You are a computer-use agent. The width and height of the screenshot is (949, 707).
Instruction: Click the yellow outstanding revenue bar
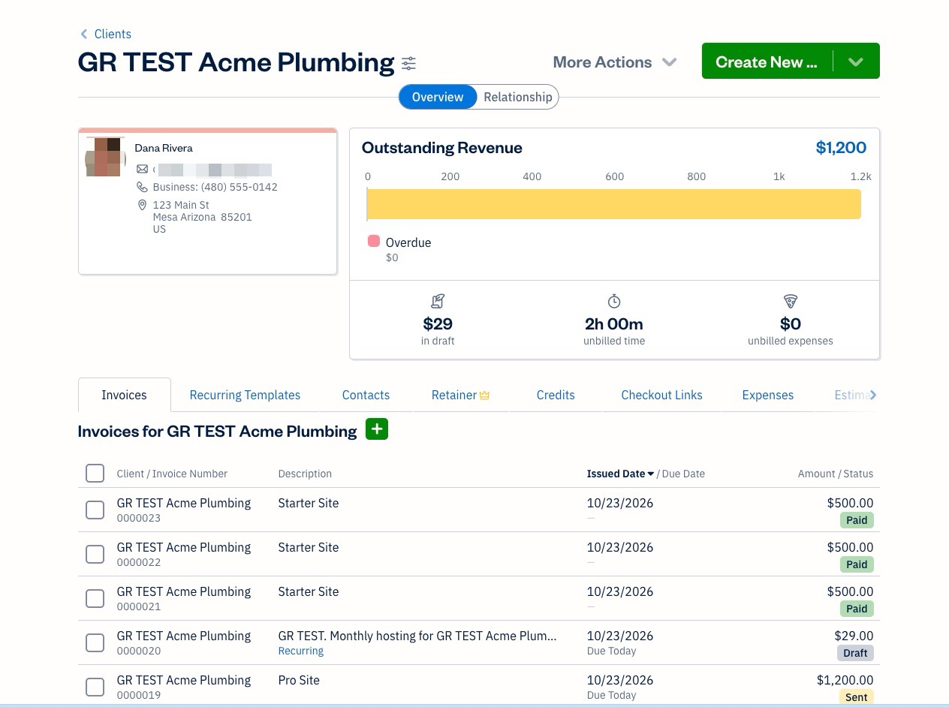[613, 204]
